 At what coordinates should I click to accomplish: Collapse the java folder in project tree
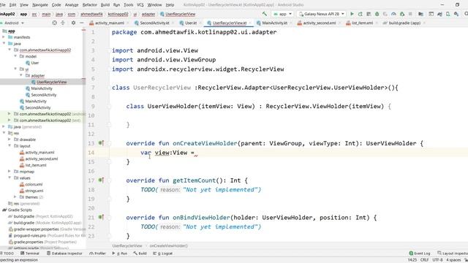coord(4,44)
